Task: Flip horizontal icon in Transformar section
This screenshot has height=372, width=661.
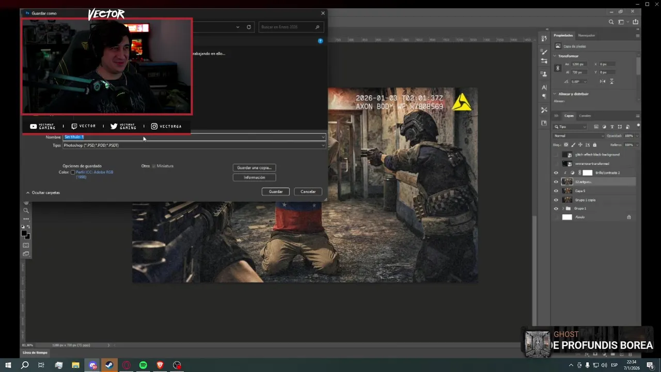Action: 603,81
